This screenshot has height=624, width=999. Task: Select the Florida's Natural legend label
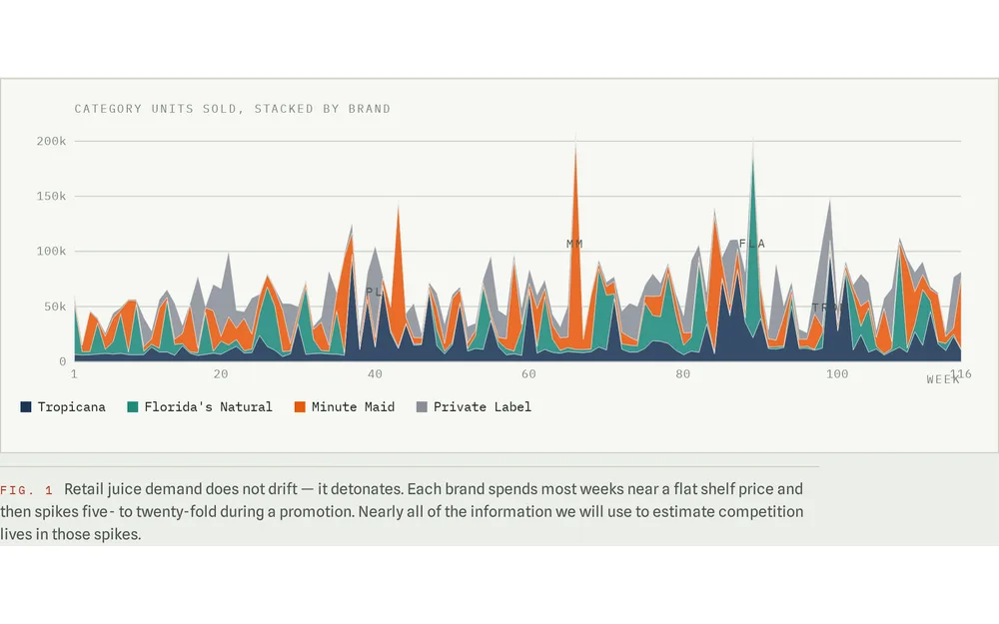[209, 407]
